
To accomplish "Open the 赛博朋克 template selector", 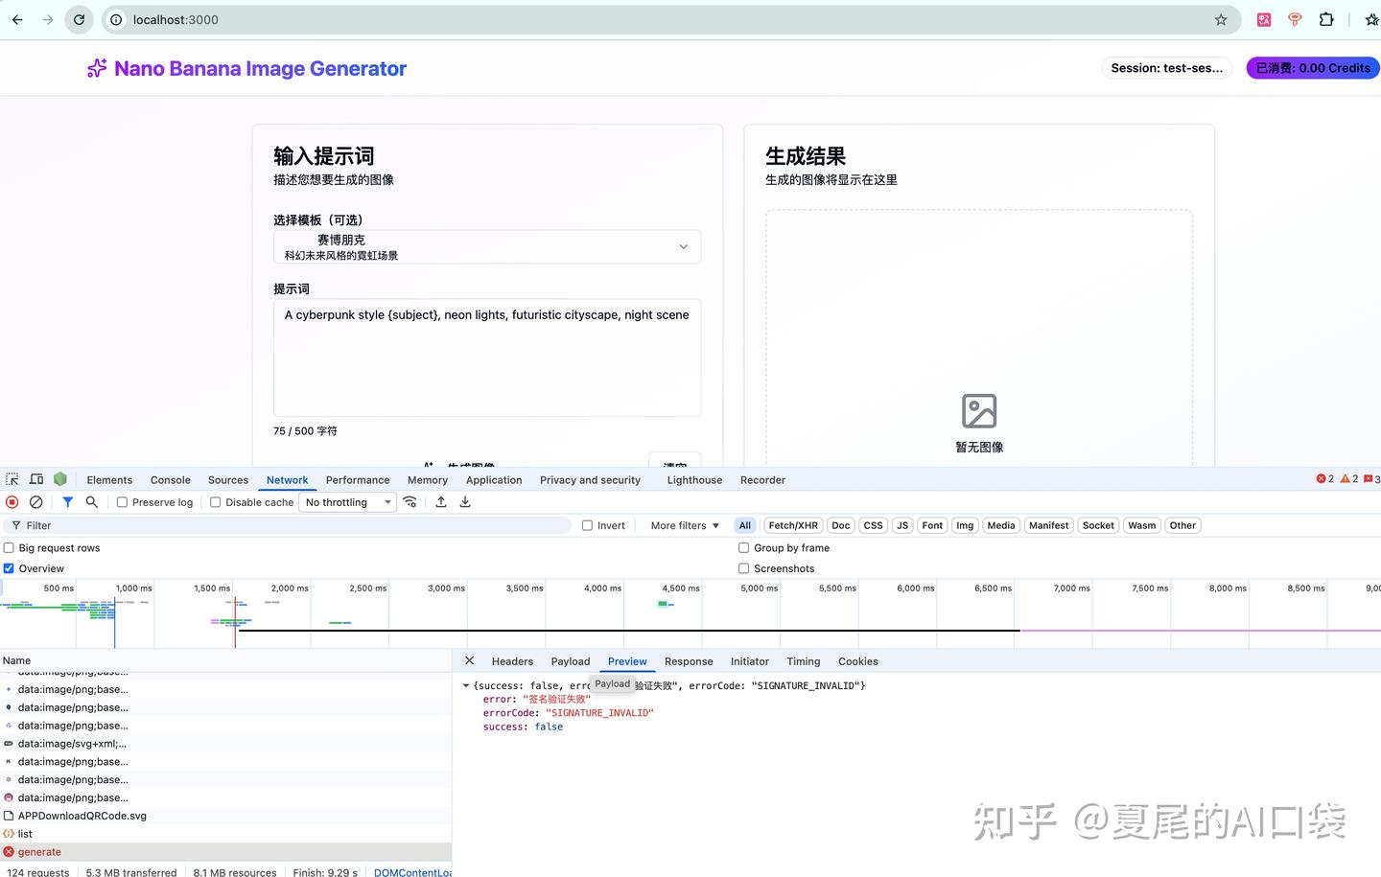I will click(x=486, y=246).
